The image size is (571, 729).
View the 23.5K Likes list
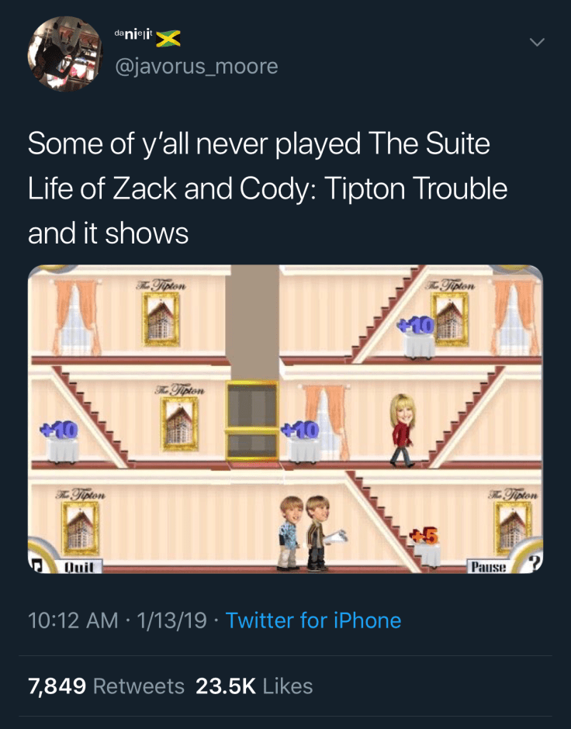pyautogui.click(x=254, y=686)
